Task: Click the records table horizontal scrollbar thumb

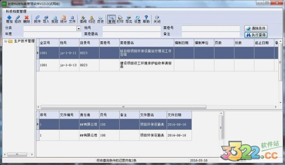Action: 124,107
